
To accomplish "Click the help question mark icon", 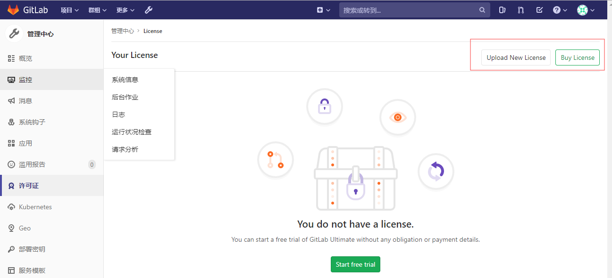I will coord(557,9).
